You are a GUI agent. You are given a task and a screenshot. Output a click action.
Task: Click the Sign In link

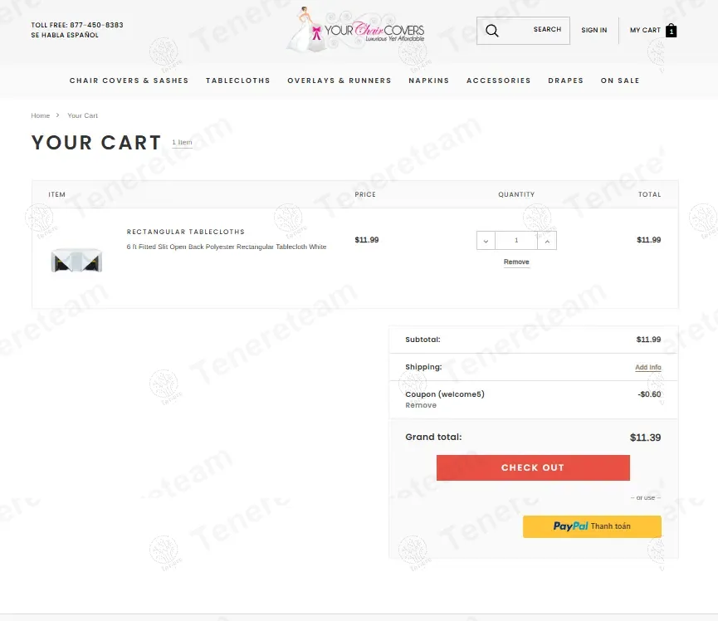pyautogui.click(x=593, y=31)
